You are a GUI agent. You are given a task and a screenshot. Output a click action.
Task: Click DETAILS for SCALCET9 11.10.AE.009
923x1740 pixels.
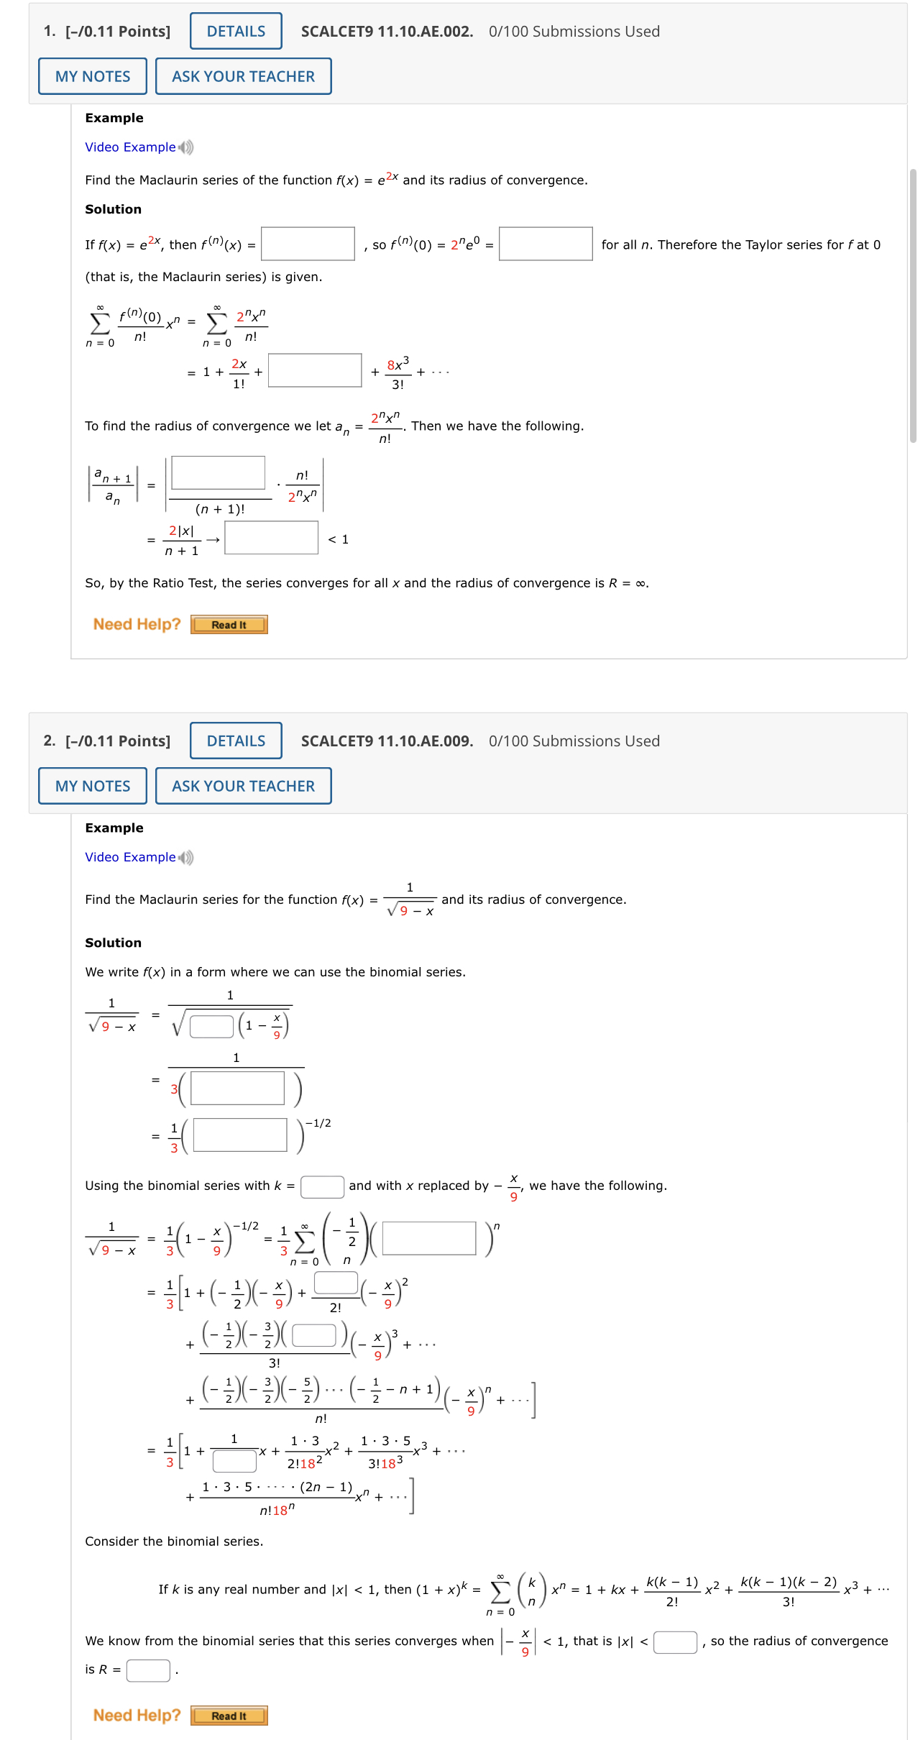click(x=234, y=741)
